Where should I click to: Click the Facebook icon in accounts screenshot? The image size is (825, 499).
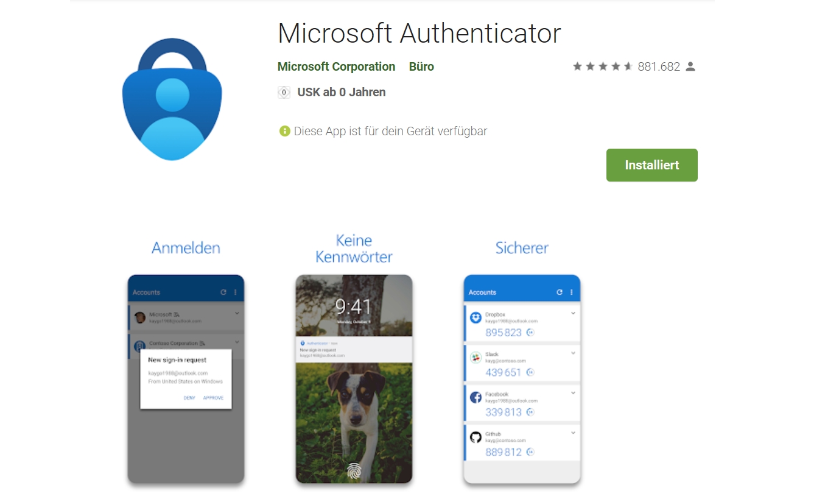click(x=476, y=397)
